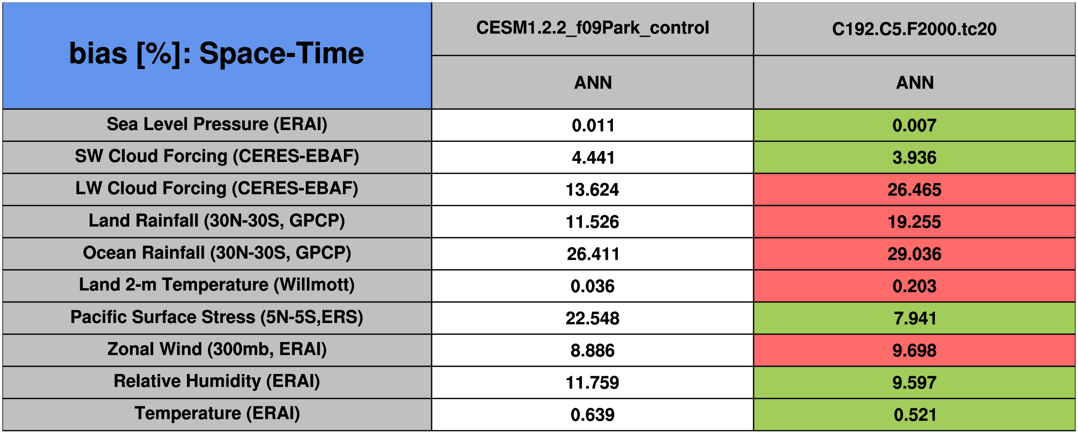Click the red cell showing 9.698
Screen dimensions: 1078x434
point(914,351)
